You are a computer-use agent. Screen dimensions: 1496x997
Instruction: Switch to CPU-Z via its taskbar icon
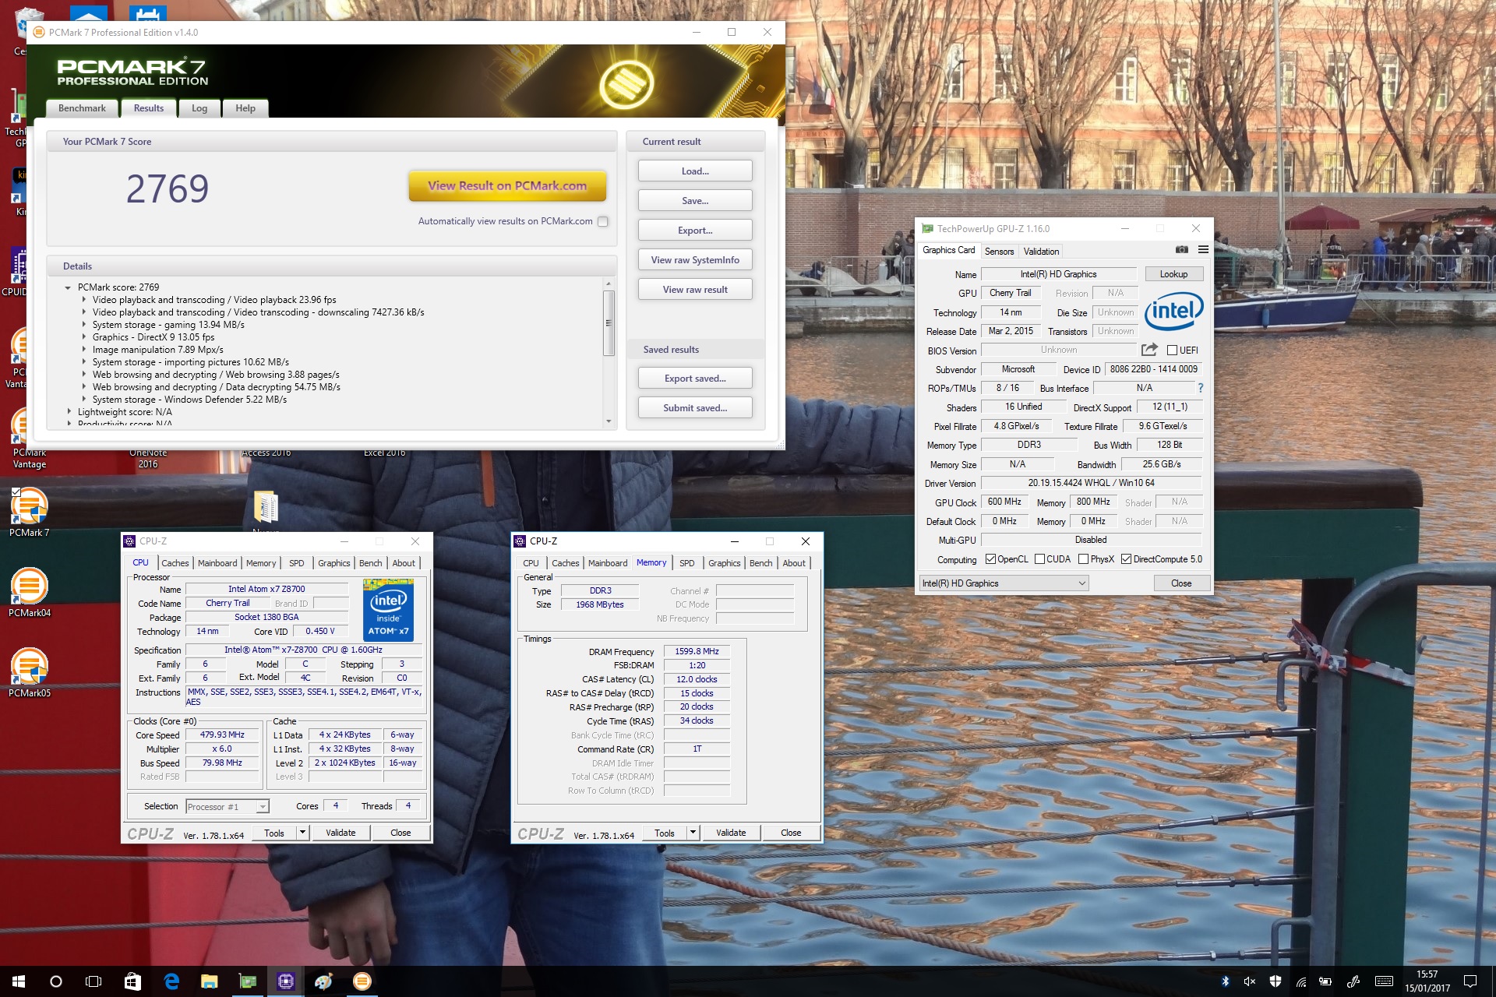pyautogui.click(x=285, y=981)
